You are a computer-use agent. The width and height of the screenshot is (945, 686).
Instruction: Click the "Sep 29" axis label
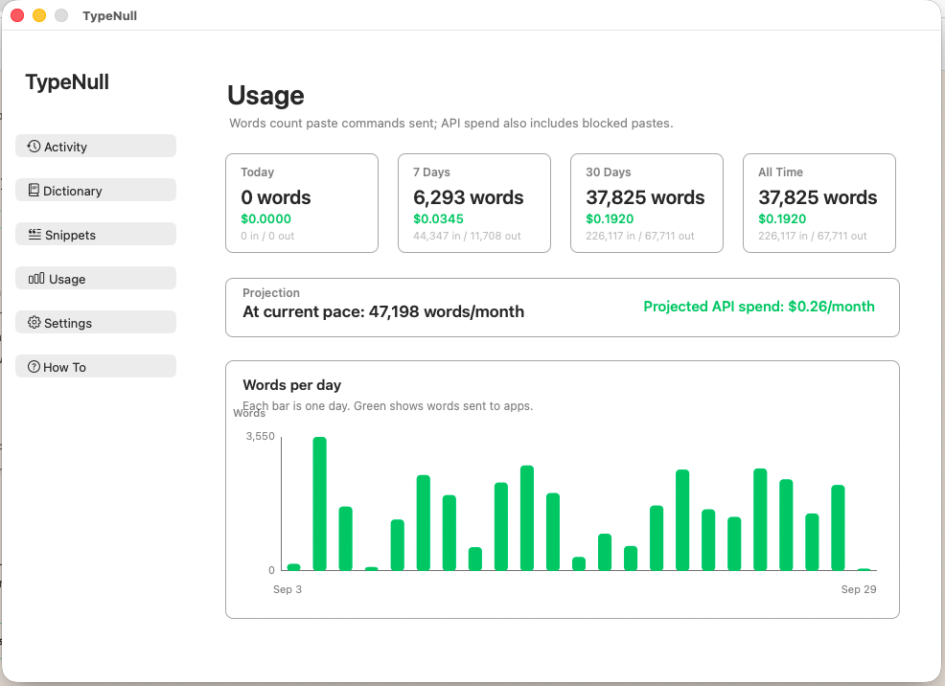[x=859, y=589]
